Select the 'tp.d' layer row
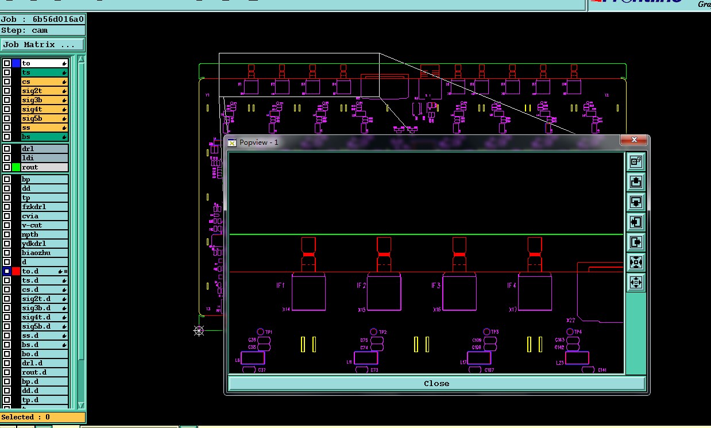The height and width of the screenshot is (428, 711). tap(45, 400)
